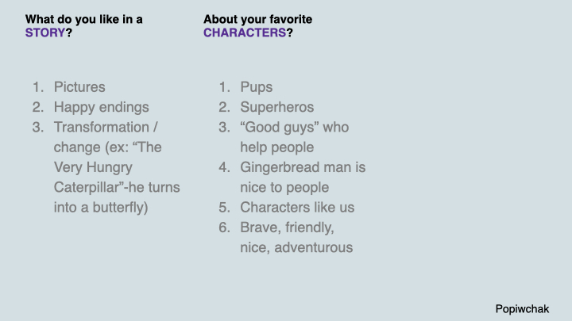Click the 'into a butterfly)' line
572x321 pixels.
pyautogui.click(x=101, y=208)
